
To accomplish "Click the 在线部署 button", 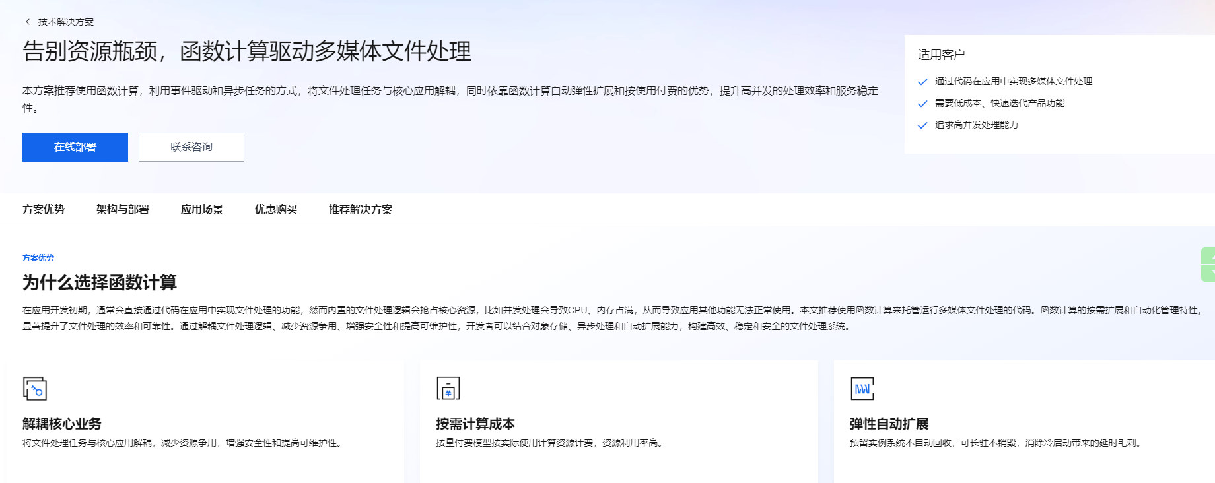I will (75, 147).
